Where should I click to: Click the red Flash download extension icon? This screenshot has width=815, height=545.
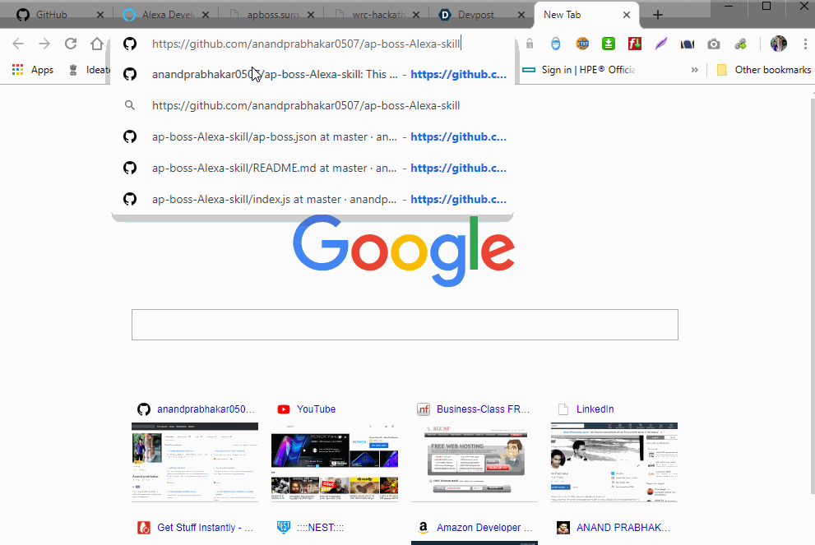tap(635, 44)
